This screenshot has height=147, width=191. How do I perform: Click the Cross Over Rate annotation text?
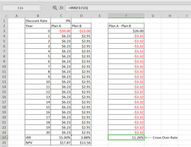(165, 138)
